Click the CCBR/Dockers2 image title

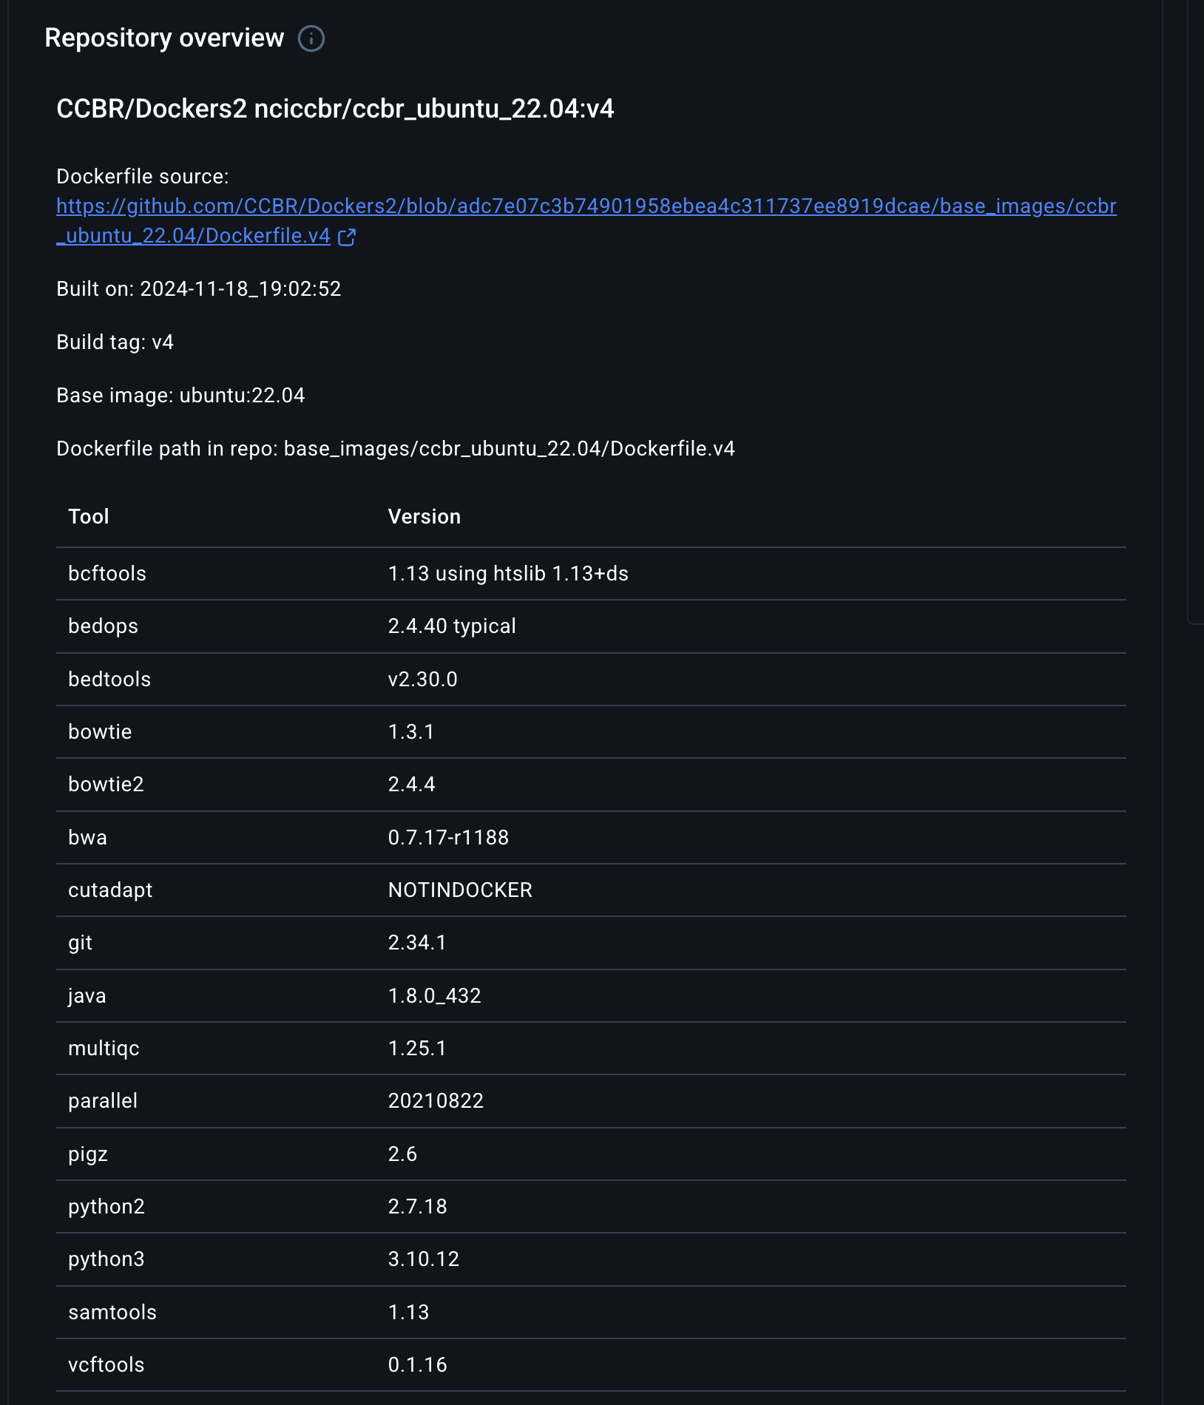point(335,109)
